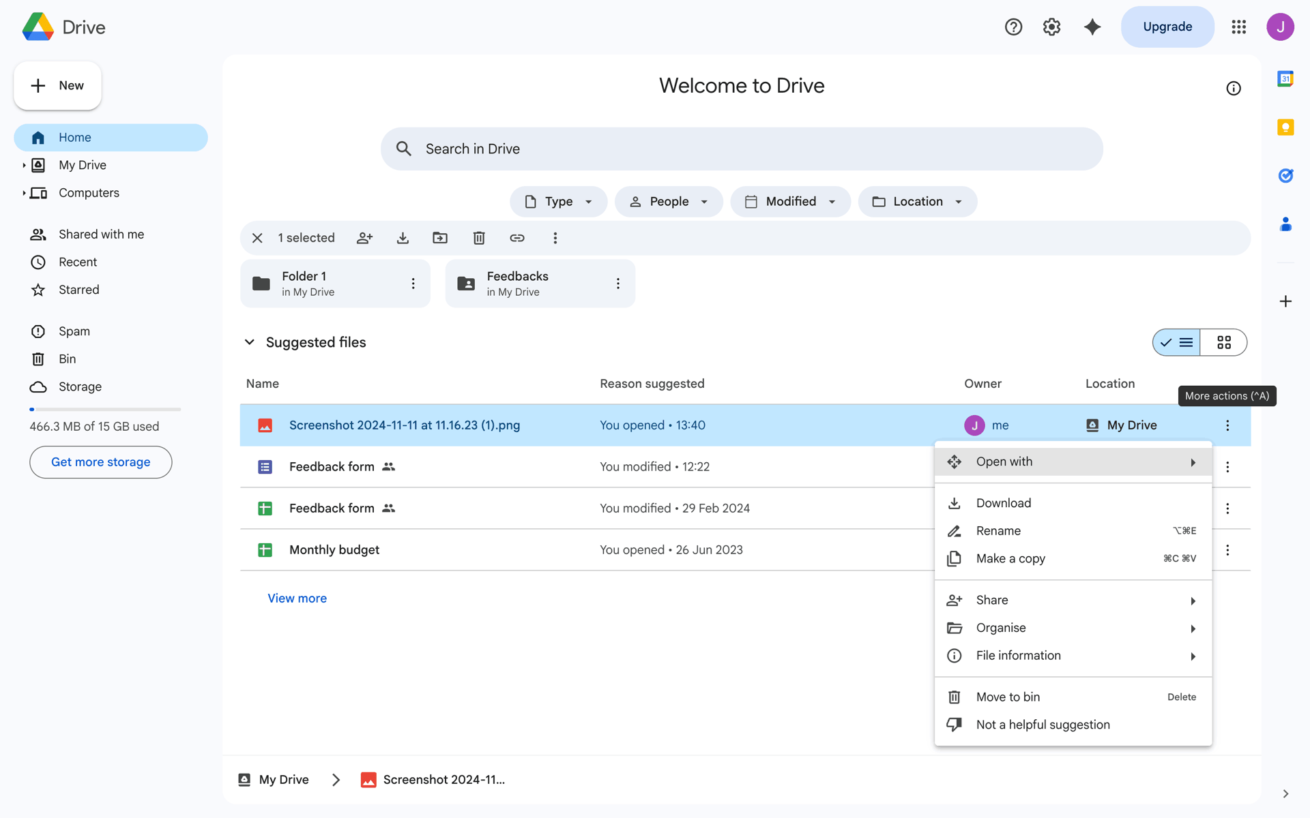Get add-ons plus icon in side panel
The height and width of the screenshot is (818, 1310).
(x=1285, y=301)
